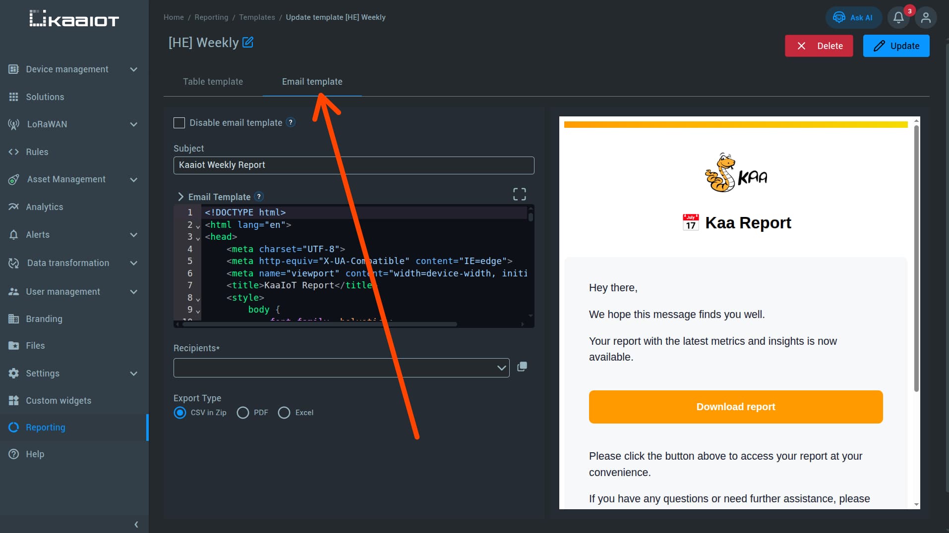Click the Settings gear icon

(x=13, y=373)
